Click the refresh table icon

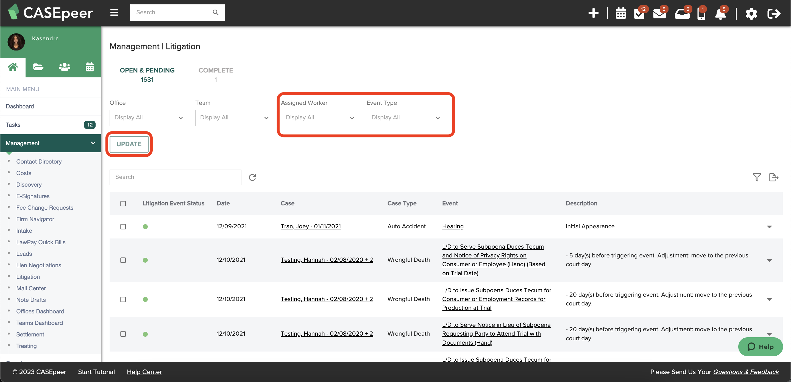[252, 177]
